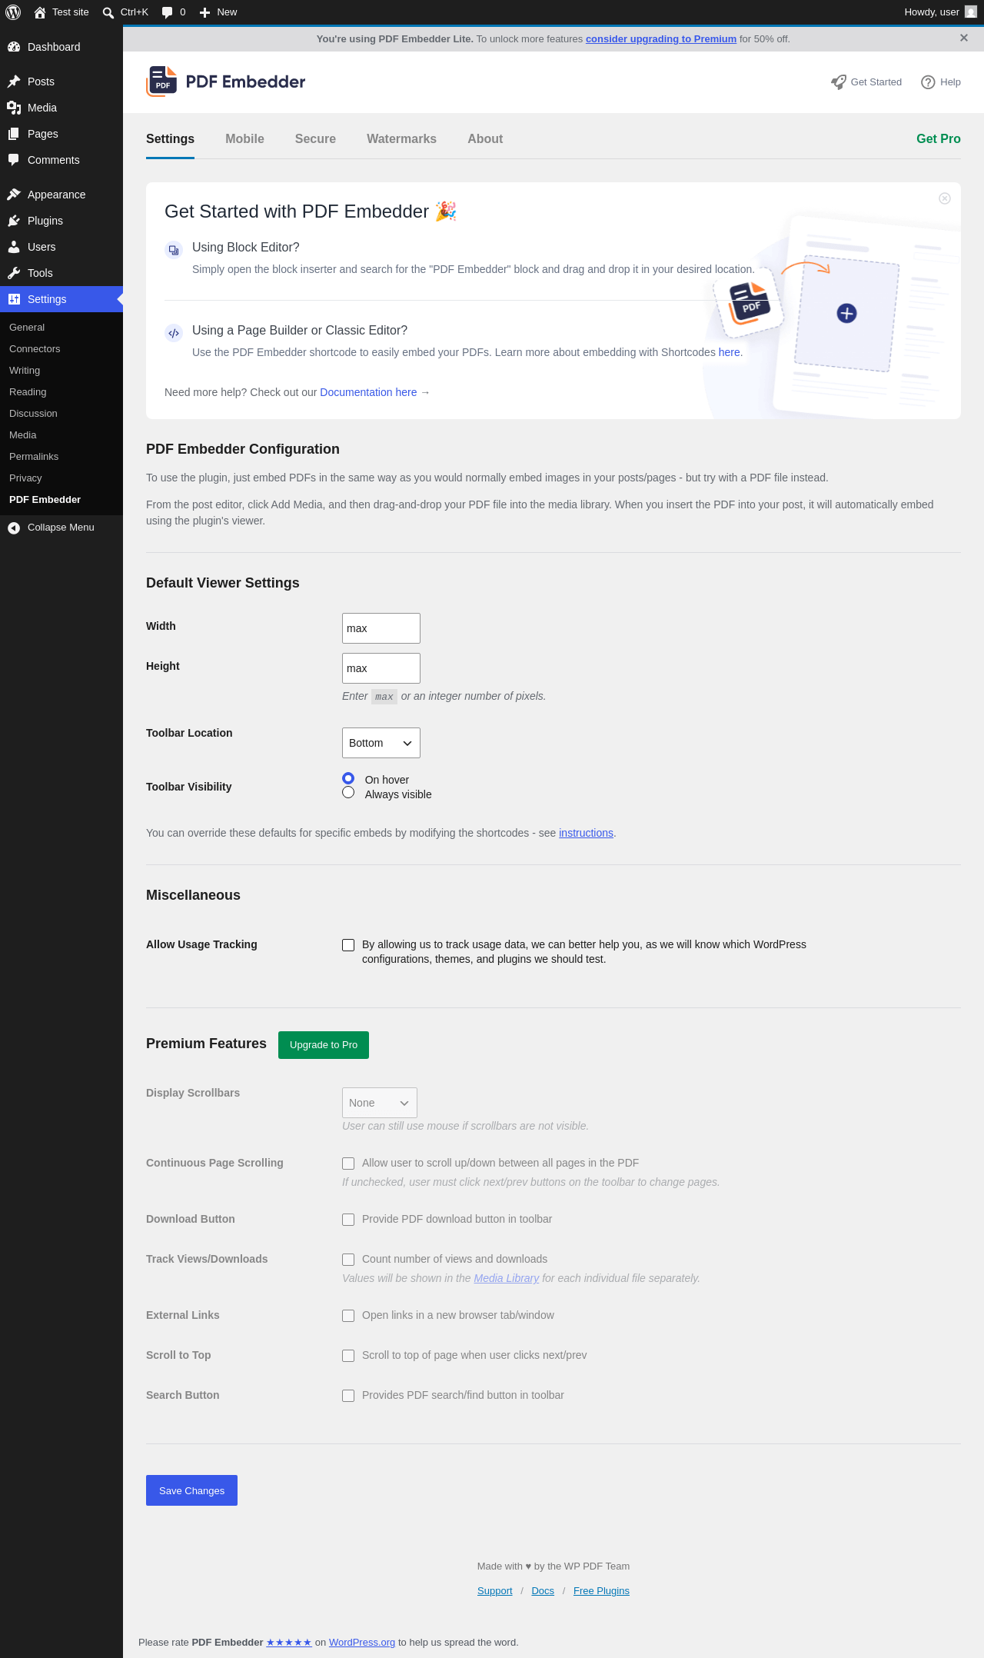
Task: Click the Tools wrench icon
Action: coord(14,273)
